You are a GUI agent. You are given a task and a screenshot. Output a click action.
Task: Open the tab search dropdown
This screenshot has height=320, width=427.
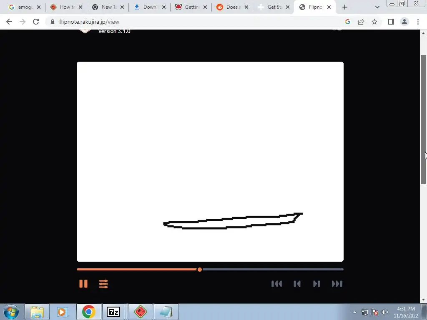pyautogui.click(x=377, y=7)
